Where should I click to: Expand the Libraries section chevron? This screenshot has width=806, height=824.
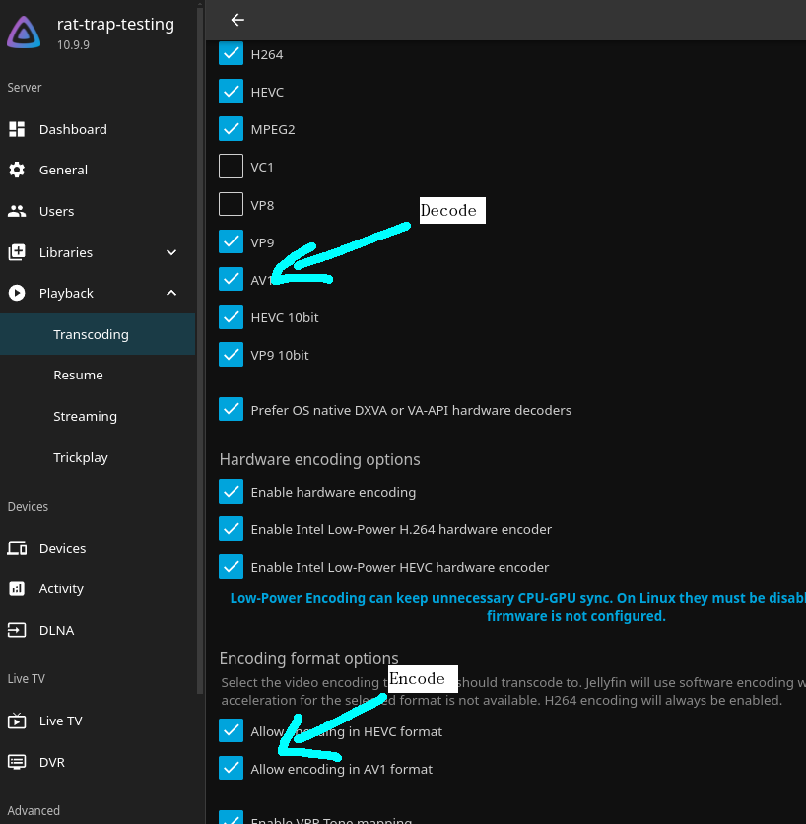coord(171,252)
